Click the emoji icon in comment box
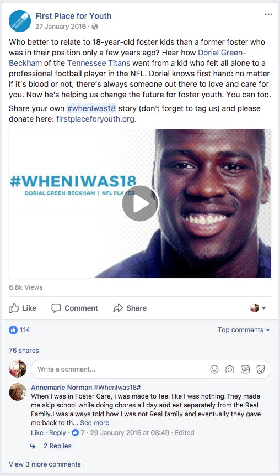 pos(214,369)
